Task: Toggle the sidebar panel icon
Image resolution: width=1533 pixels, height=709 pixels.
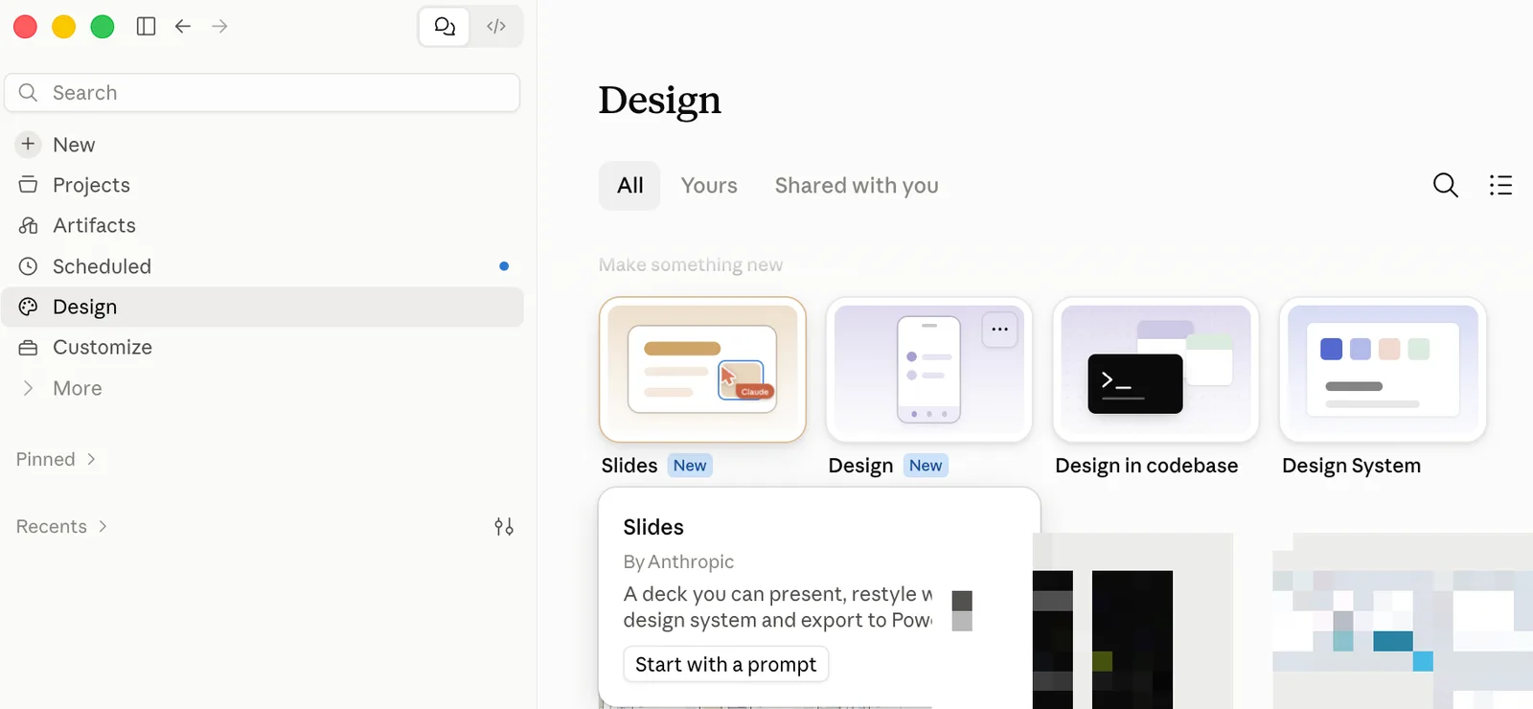Action: (146, 27)
